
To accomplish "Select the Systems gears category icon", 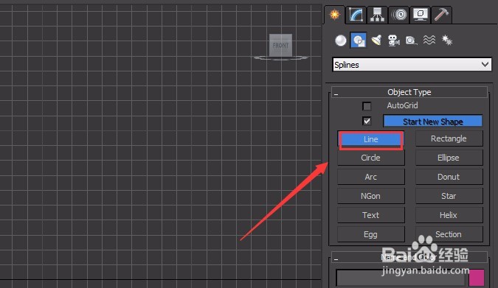I will point(447,41).
